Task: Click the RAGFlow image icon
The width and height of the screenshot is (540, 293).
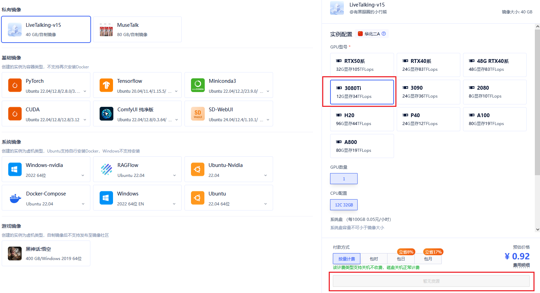Action: pos(106,170)
